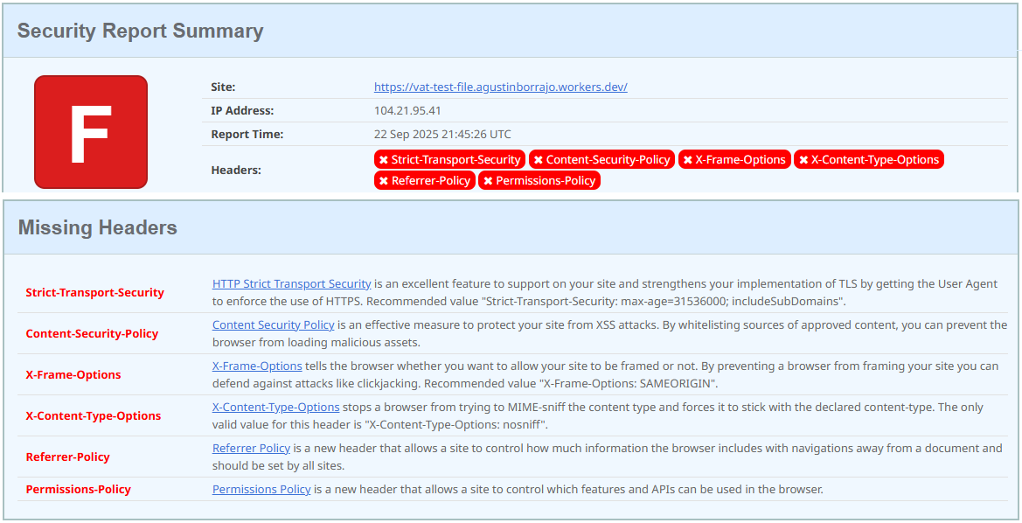Click the Security Report Summary heading

click(140, 31)
